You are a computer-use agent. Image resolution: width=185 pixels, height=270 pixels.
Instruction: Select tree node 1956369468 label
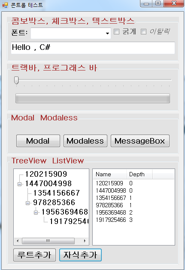pyautogui.click(x=65, y=212)
